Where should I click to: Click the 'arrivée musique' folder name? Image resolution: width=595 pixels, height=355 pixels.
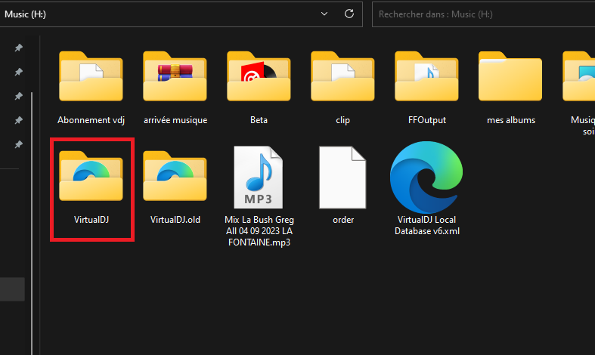(x=175, y=120)
